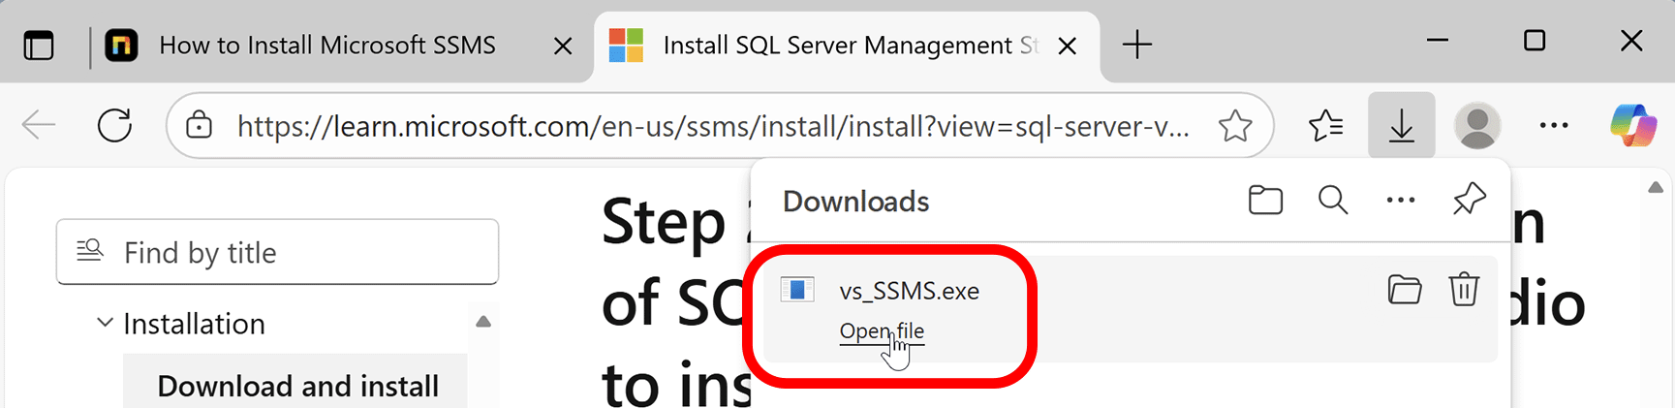Screen dimensions: 1675x408
Task: Open more options in Downloads panel
Action: tap(1401, 201)
